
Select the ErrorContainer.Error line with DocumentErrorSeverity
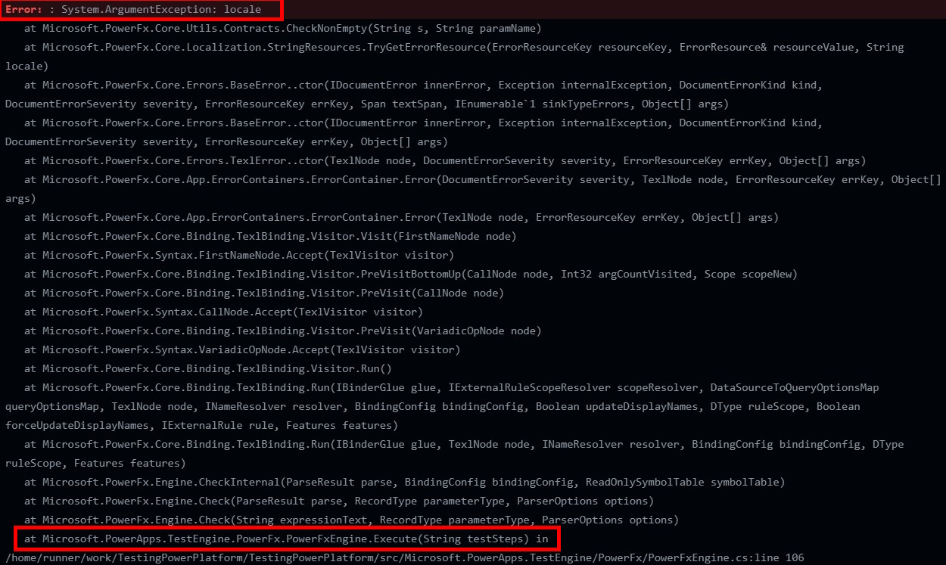point(483,180)
